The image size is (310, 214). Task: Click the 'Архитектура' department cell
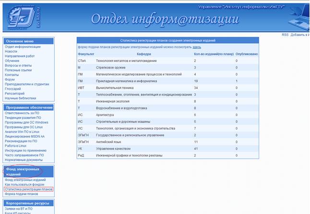pyautogui.click(x=105, y=115)
